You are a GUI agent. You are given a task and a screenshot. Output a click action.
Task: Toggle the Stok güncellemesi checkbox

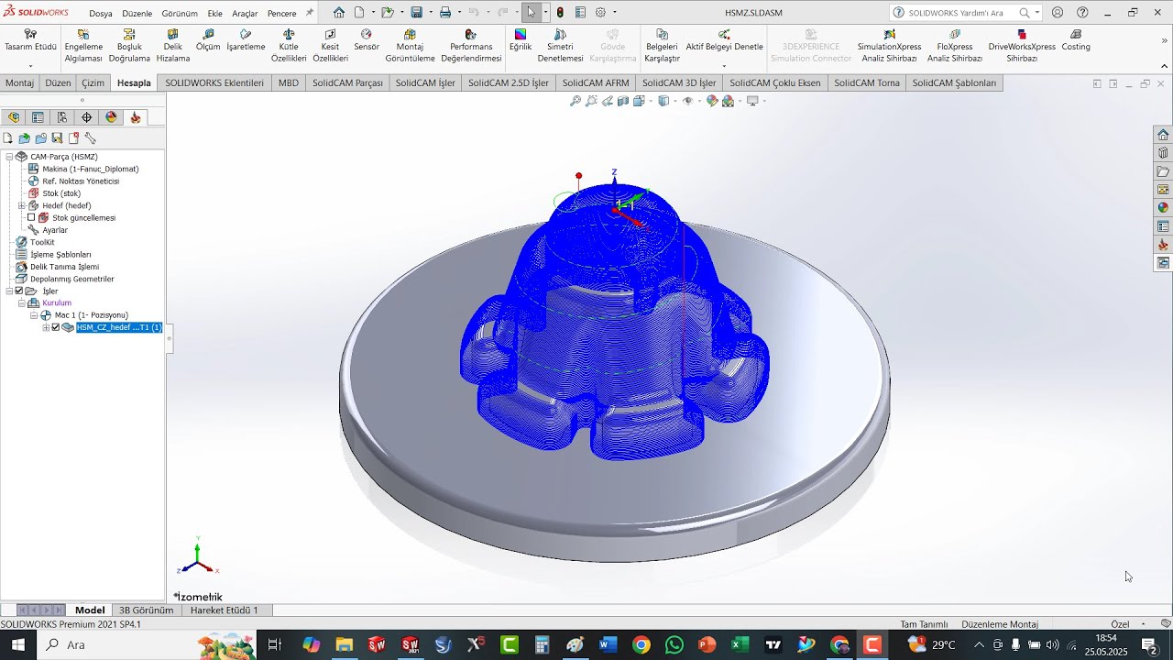(x=31, y=218)
